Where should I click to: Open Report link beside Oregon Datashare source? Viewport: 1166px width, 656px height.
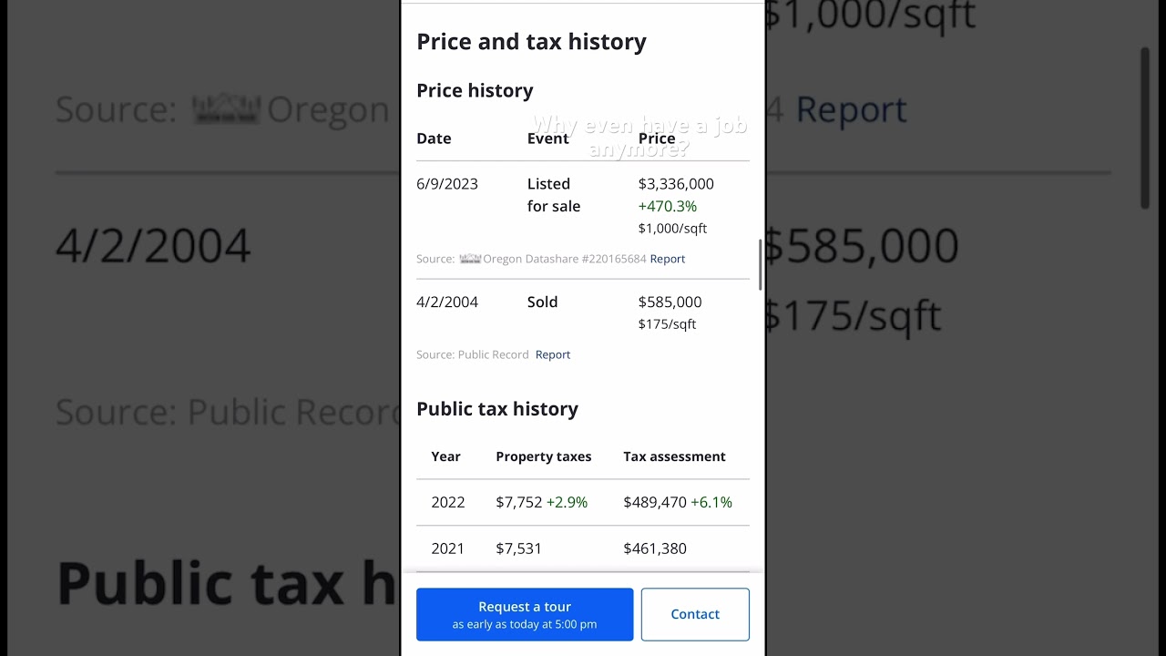tap(667, 259)
